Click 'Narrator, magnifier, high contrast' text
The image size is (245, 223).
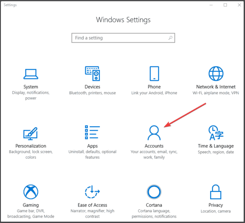(92, 214)
